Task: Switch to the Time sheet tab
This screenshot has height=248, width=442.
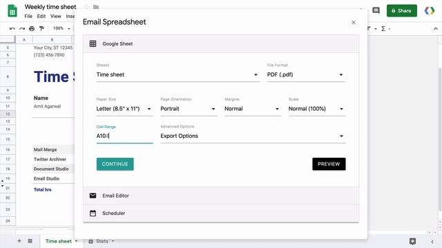Action: click(x=58, y=241)
